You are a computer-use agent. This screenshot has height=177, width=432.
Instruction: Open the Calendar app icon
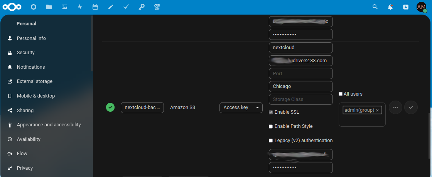pyautogui.click(x=95, y=7)
